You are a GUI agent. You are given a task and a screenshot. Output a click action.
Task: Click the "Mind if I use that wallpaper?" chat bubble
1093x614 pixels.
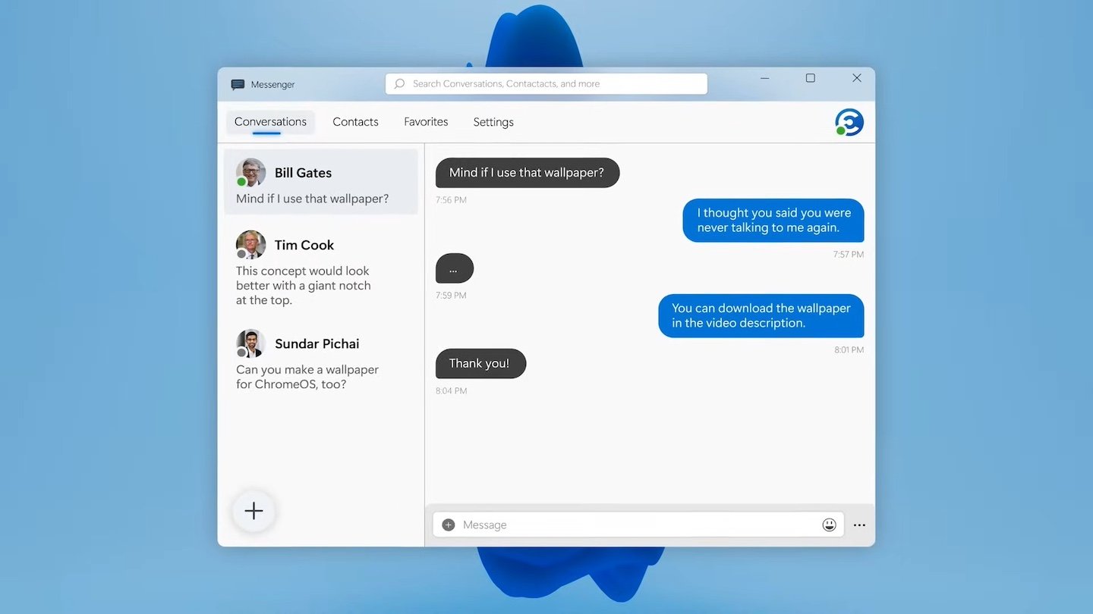click(x=528, y=173)
